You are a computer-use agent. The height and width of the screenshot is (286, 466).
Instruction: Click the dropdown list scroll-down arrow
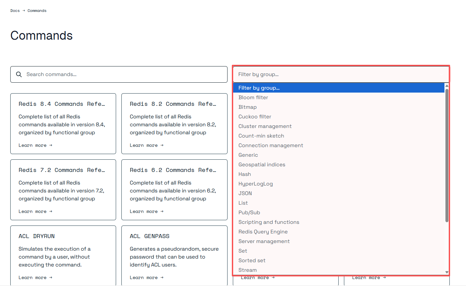[x=447, y=272]
